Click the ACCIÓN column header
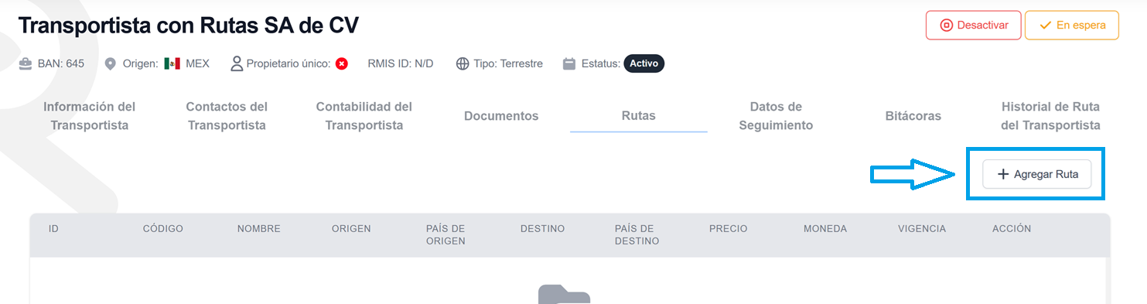 click(x=1012, y=229)
